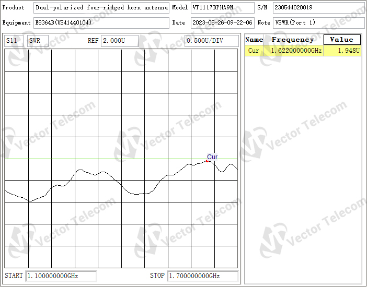Click the S/N label
This screenshot has height=287, width=367.
pos(262,8)
